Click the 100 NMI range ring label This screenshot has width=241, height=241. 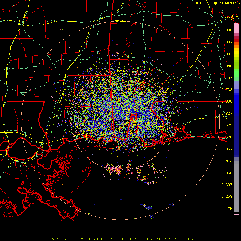[120, 21]
